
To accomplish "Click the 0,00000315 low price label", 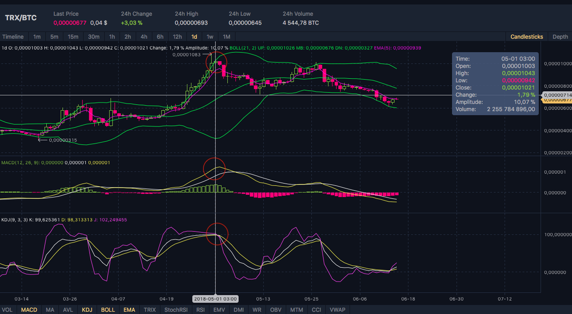I will point(63,140).
